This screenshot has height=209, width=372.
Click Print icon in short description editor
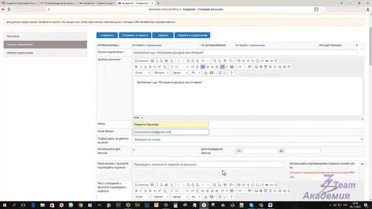(x=166, y=61)
